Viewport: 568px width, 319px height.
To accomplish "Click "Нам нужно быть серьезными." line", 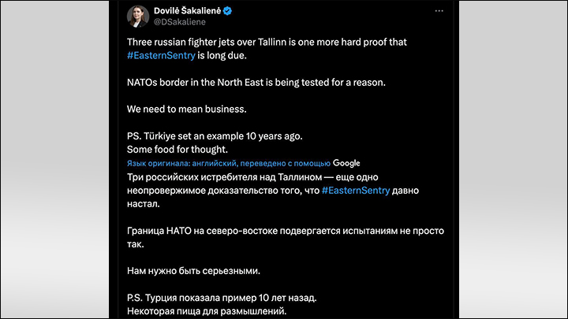I will (193, 272).
